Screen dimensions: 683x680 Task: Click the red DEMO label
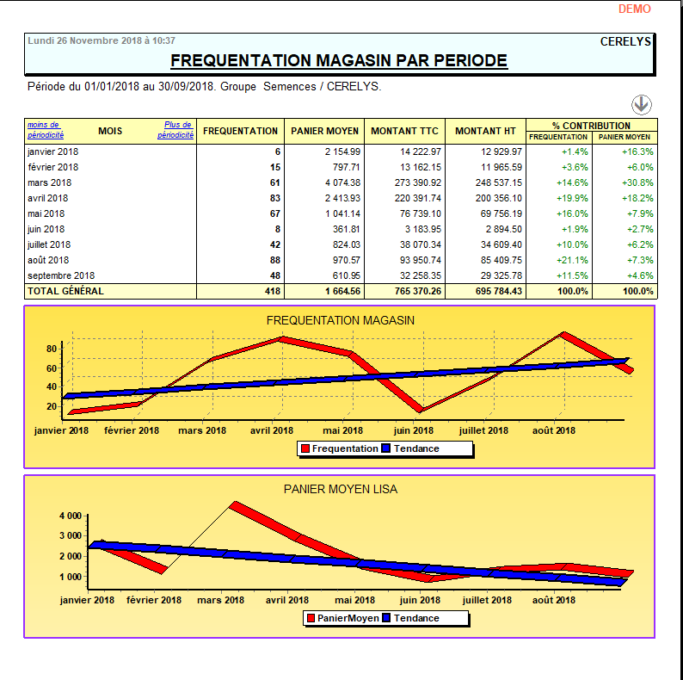pyautogui.click(x=635, y=9)
